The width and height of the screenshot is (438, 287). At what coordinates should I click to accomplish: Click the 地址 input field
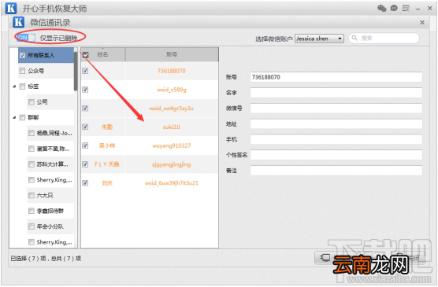[x=336, y=123]
